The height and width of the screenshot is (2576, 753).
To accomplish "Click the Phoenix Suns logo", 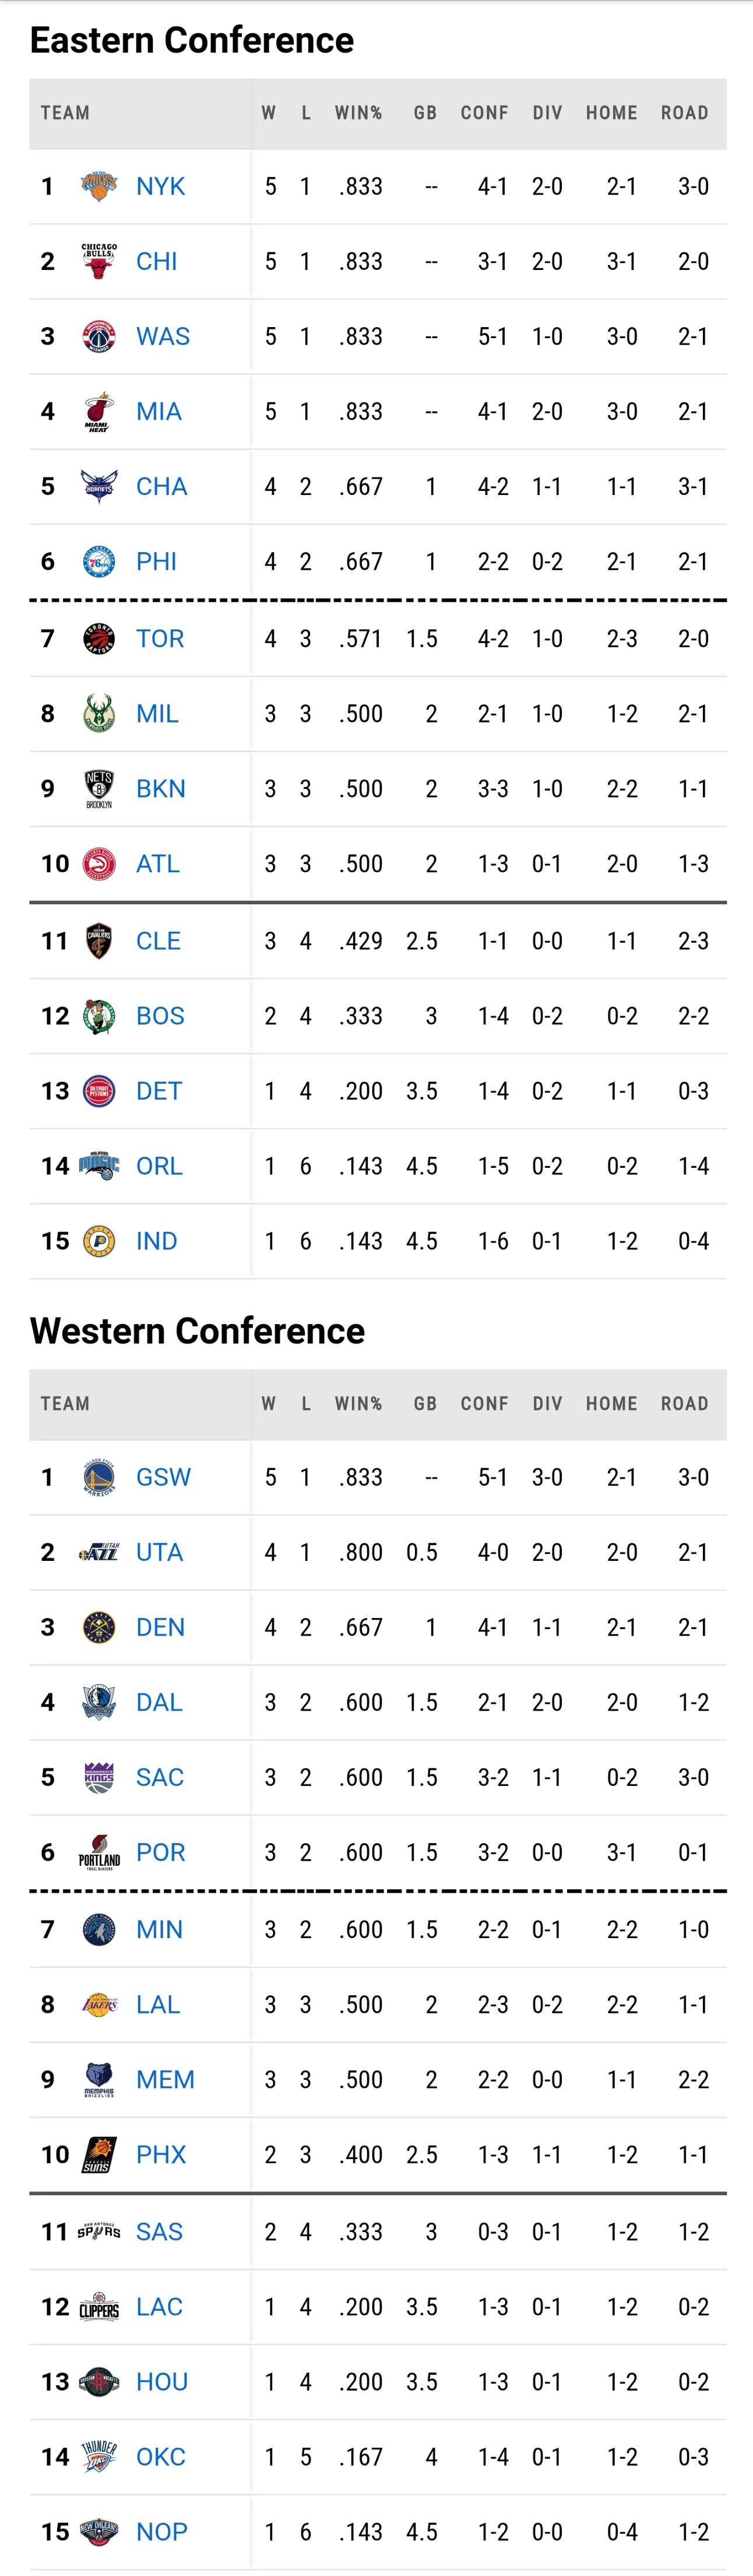I will 99,2154.
